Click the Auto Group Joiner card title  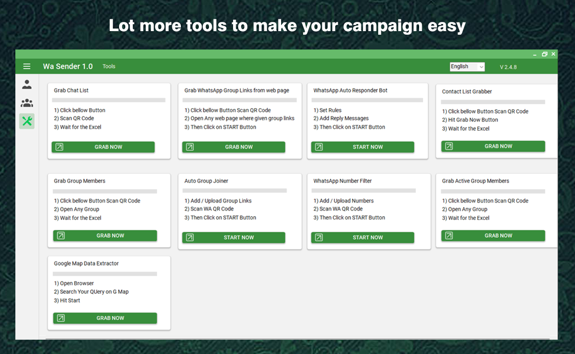click(206, 181)
